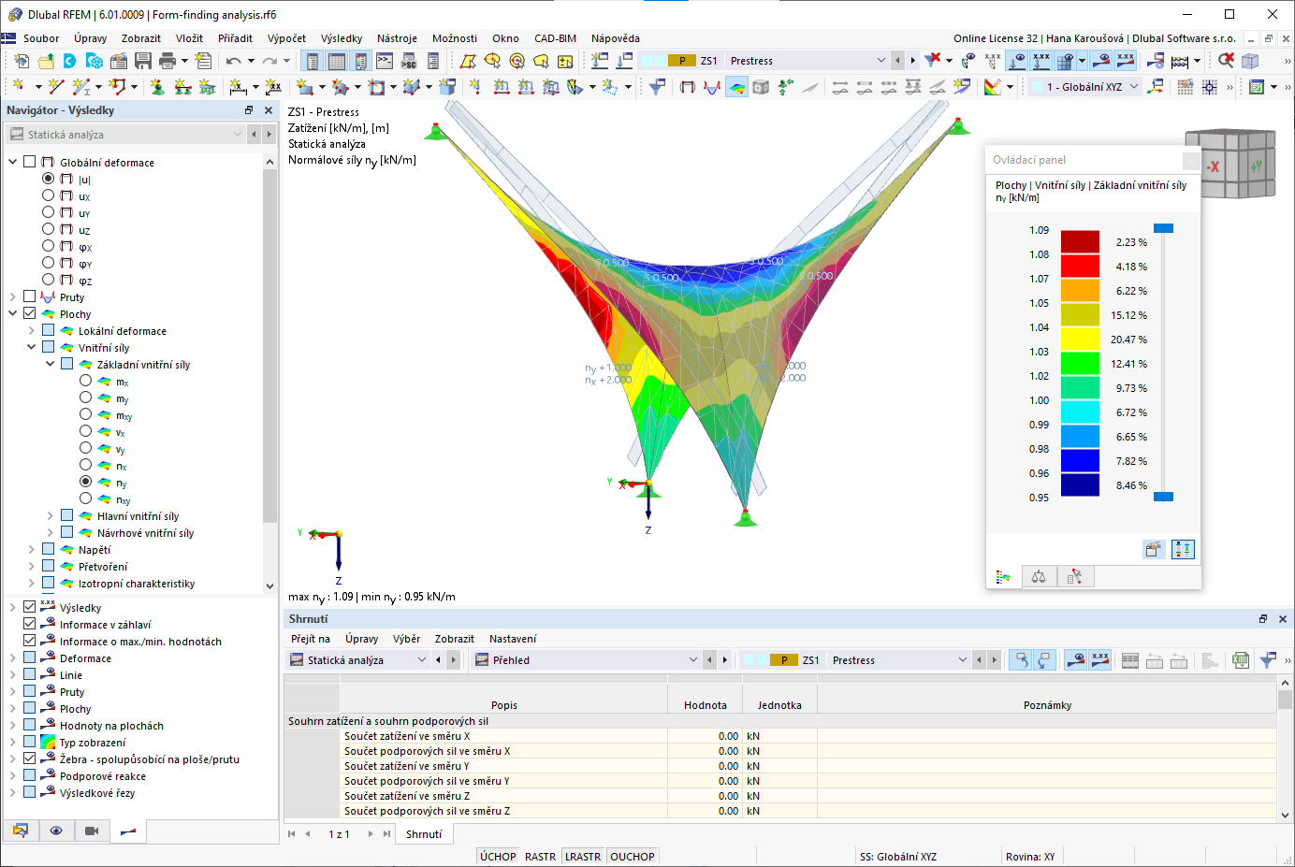
Task: Open the Výpočet menu
Action: [286, 38]
